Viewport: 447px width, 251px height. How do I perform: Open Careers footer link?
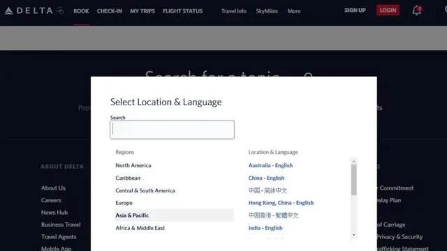pos(51,200)
